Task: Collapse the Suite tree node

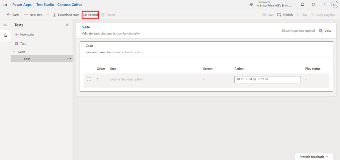Action: point(14,52)
